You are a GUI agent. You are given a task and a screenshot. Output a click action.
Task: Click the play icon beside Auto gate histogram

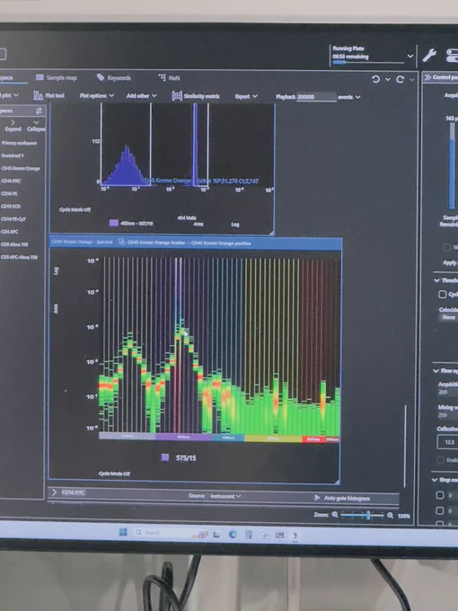(x=317, y=498)
